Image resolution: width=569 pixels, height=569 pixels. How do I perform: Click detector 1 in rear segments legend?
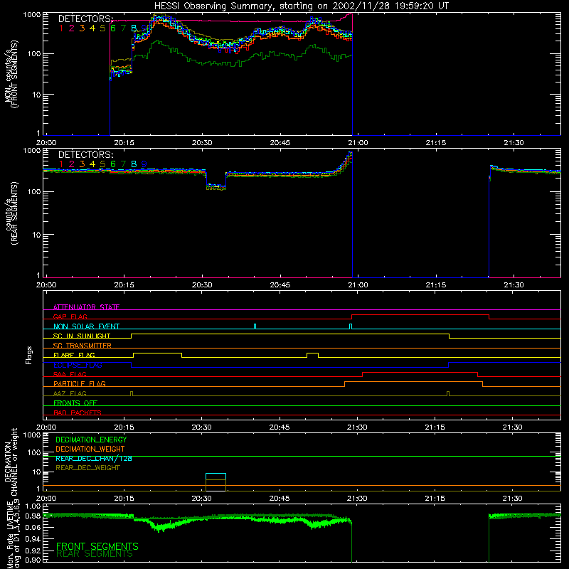pyautogui.click(x=61, y=164)
